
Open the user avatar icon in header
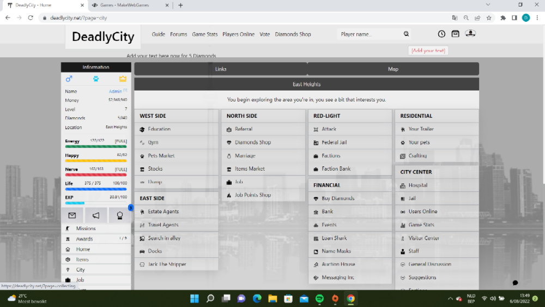click(470, 34)
